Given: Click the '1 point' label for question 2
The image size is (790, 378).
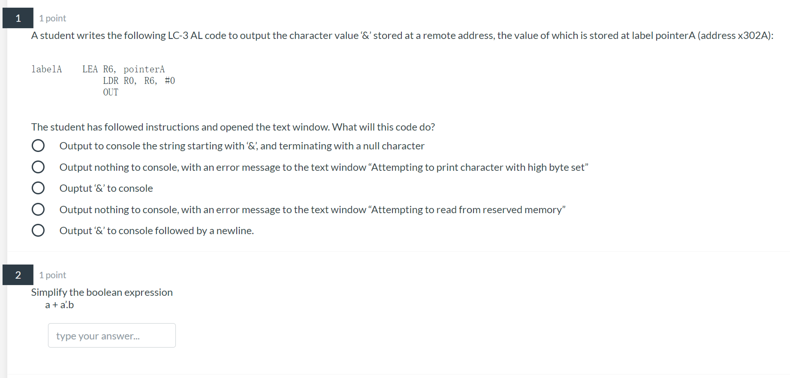Looking at the screenshot, I should [x=52, y=275].
